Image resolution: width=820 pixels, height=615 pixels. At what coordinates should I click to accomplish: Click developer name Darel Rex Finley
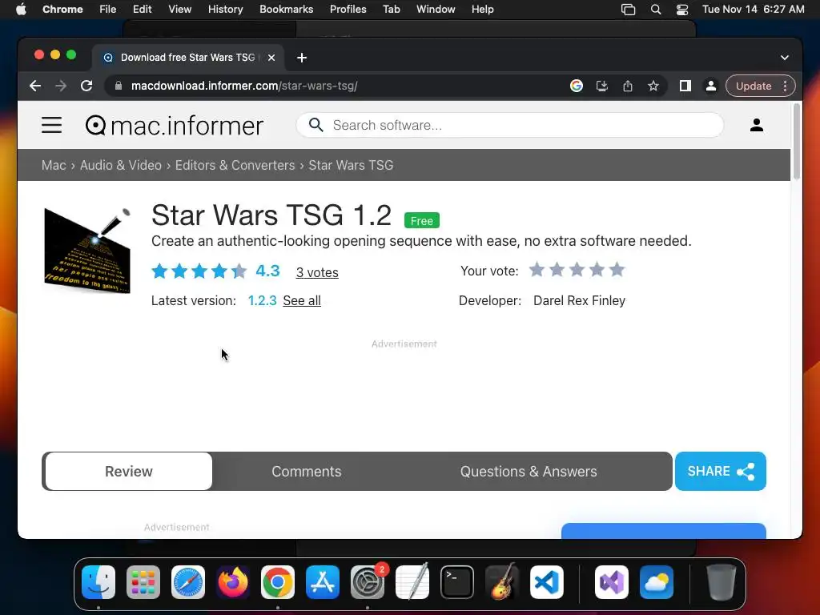tap(579, 301)
